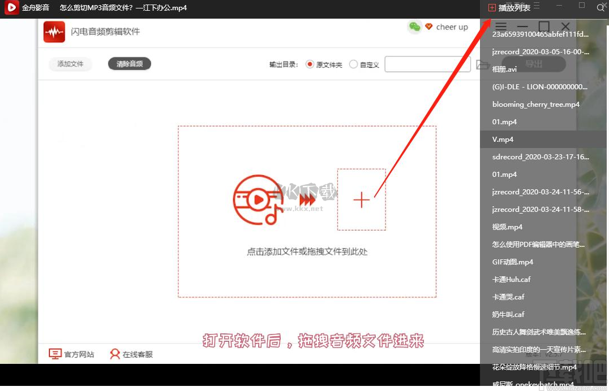Image resolution: width=609 pixels, height=391 pixels.
Task: Click the folder browse icon beside output path
Action: [x=482, y=64]
